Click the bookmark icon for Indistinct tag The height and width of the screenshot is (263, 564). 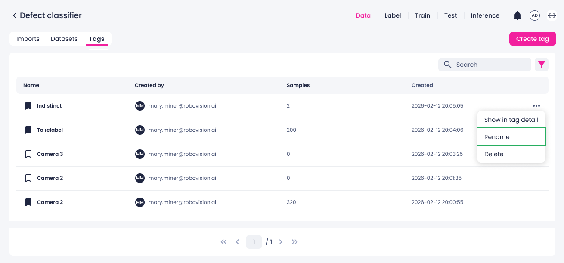[28, 106]
